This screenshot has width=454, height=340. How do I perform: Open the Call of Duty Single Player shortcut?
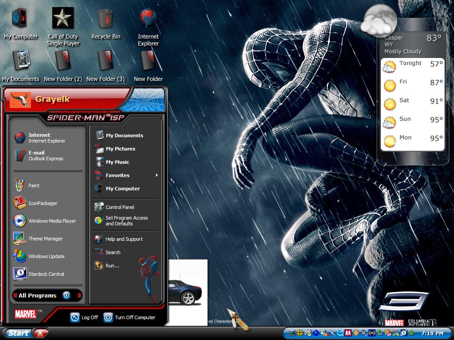[x=63, y=27]
